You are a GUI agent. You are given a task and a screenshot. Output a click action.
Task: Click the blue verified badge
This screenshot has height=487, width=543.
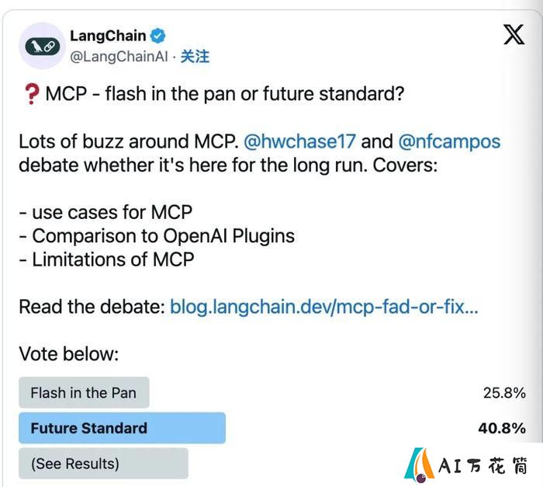pos(157,36)
